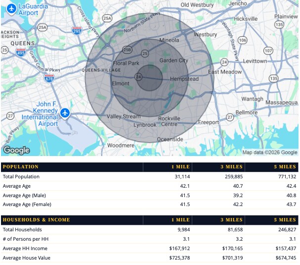300x265 pixels.
Task: Click the $725,378 house value
Action: point(179,258)
